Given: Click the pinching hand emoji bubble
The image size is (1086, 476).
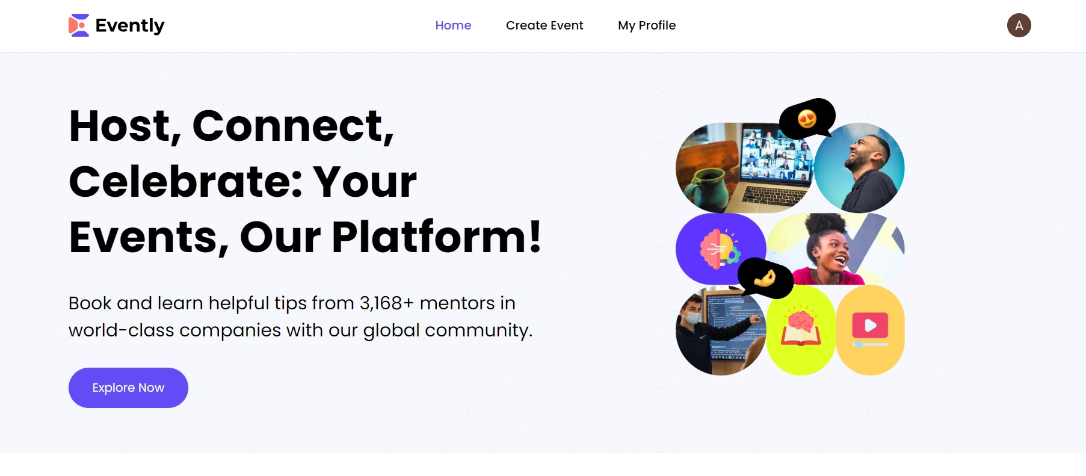Looking at the screenshot, I should (765, 278).
